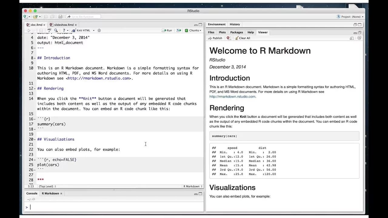
Task: Open the Project: (None) menu
Action: pyautogui.click(x=350, y=17)
